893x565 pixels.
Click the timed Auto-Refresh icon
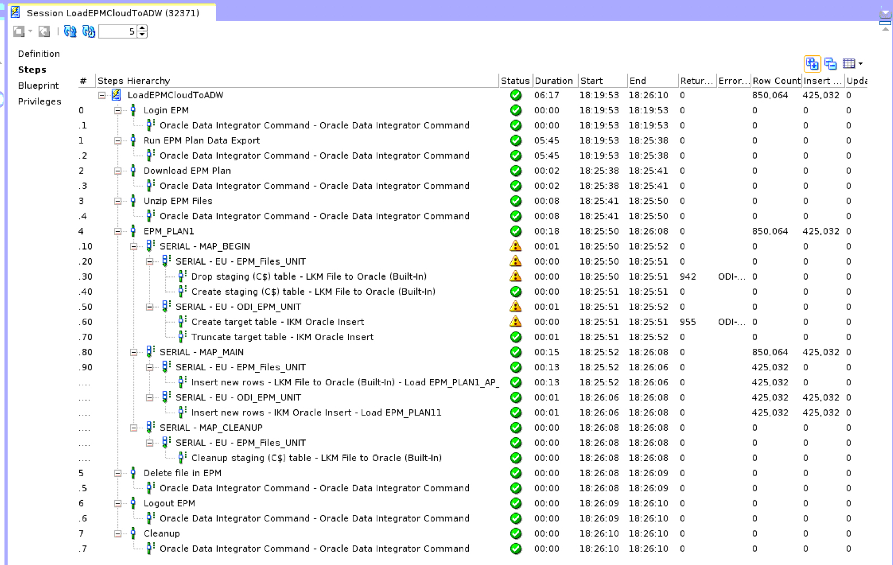pyautogui.click(x=89, y=31)
